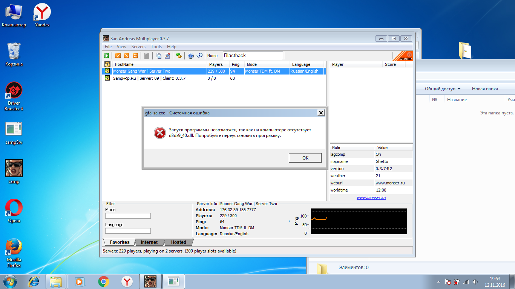Open the www.monser.ru link
Image resolution: width=515 pixels, height=289 pixels.
click(371, 198)
